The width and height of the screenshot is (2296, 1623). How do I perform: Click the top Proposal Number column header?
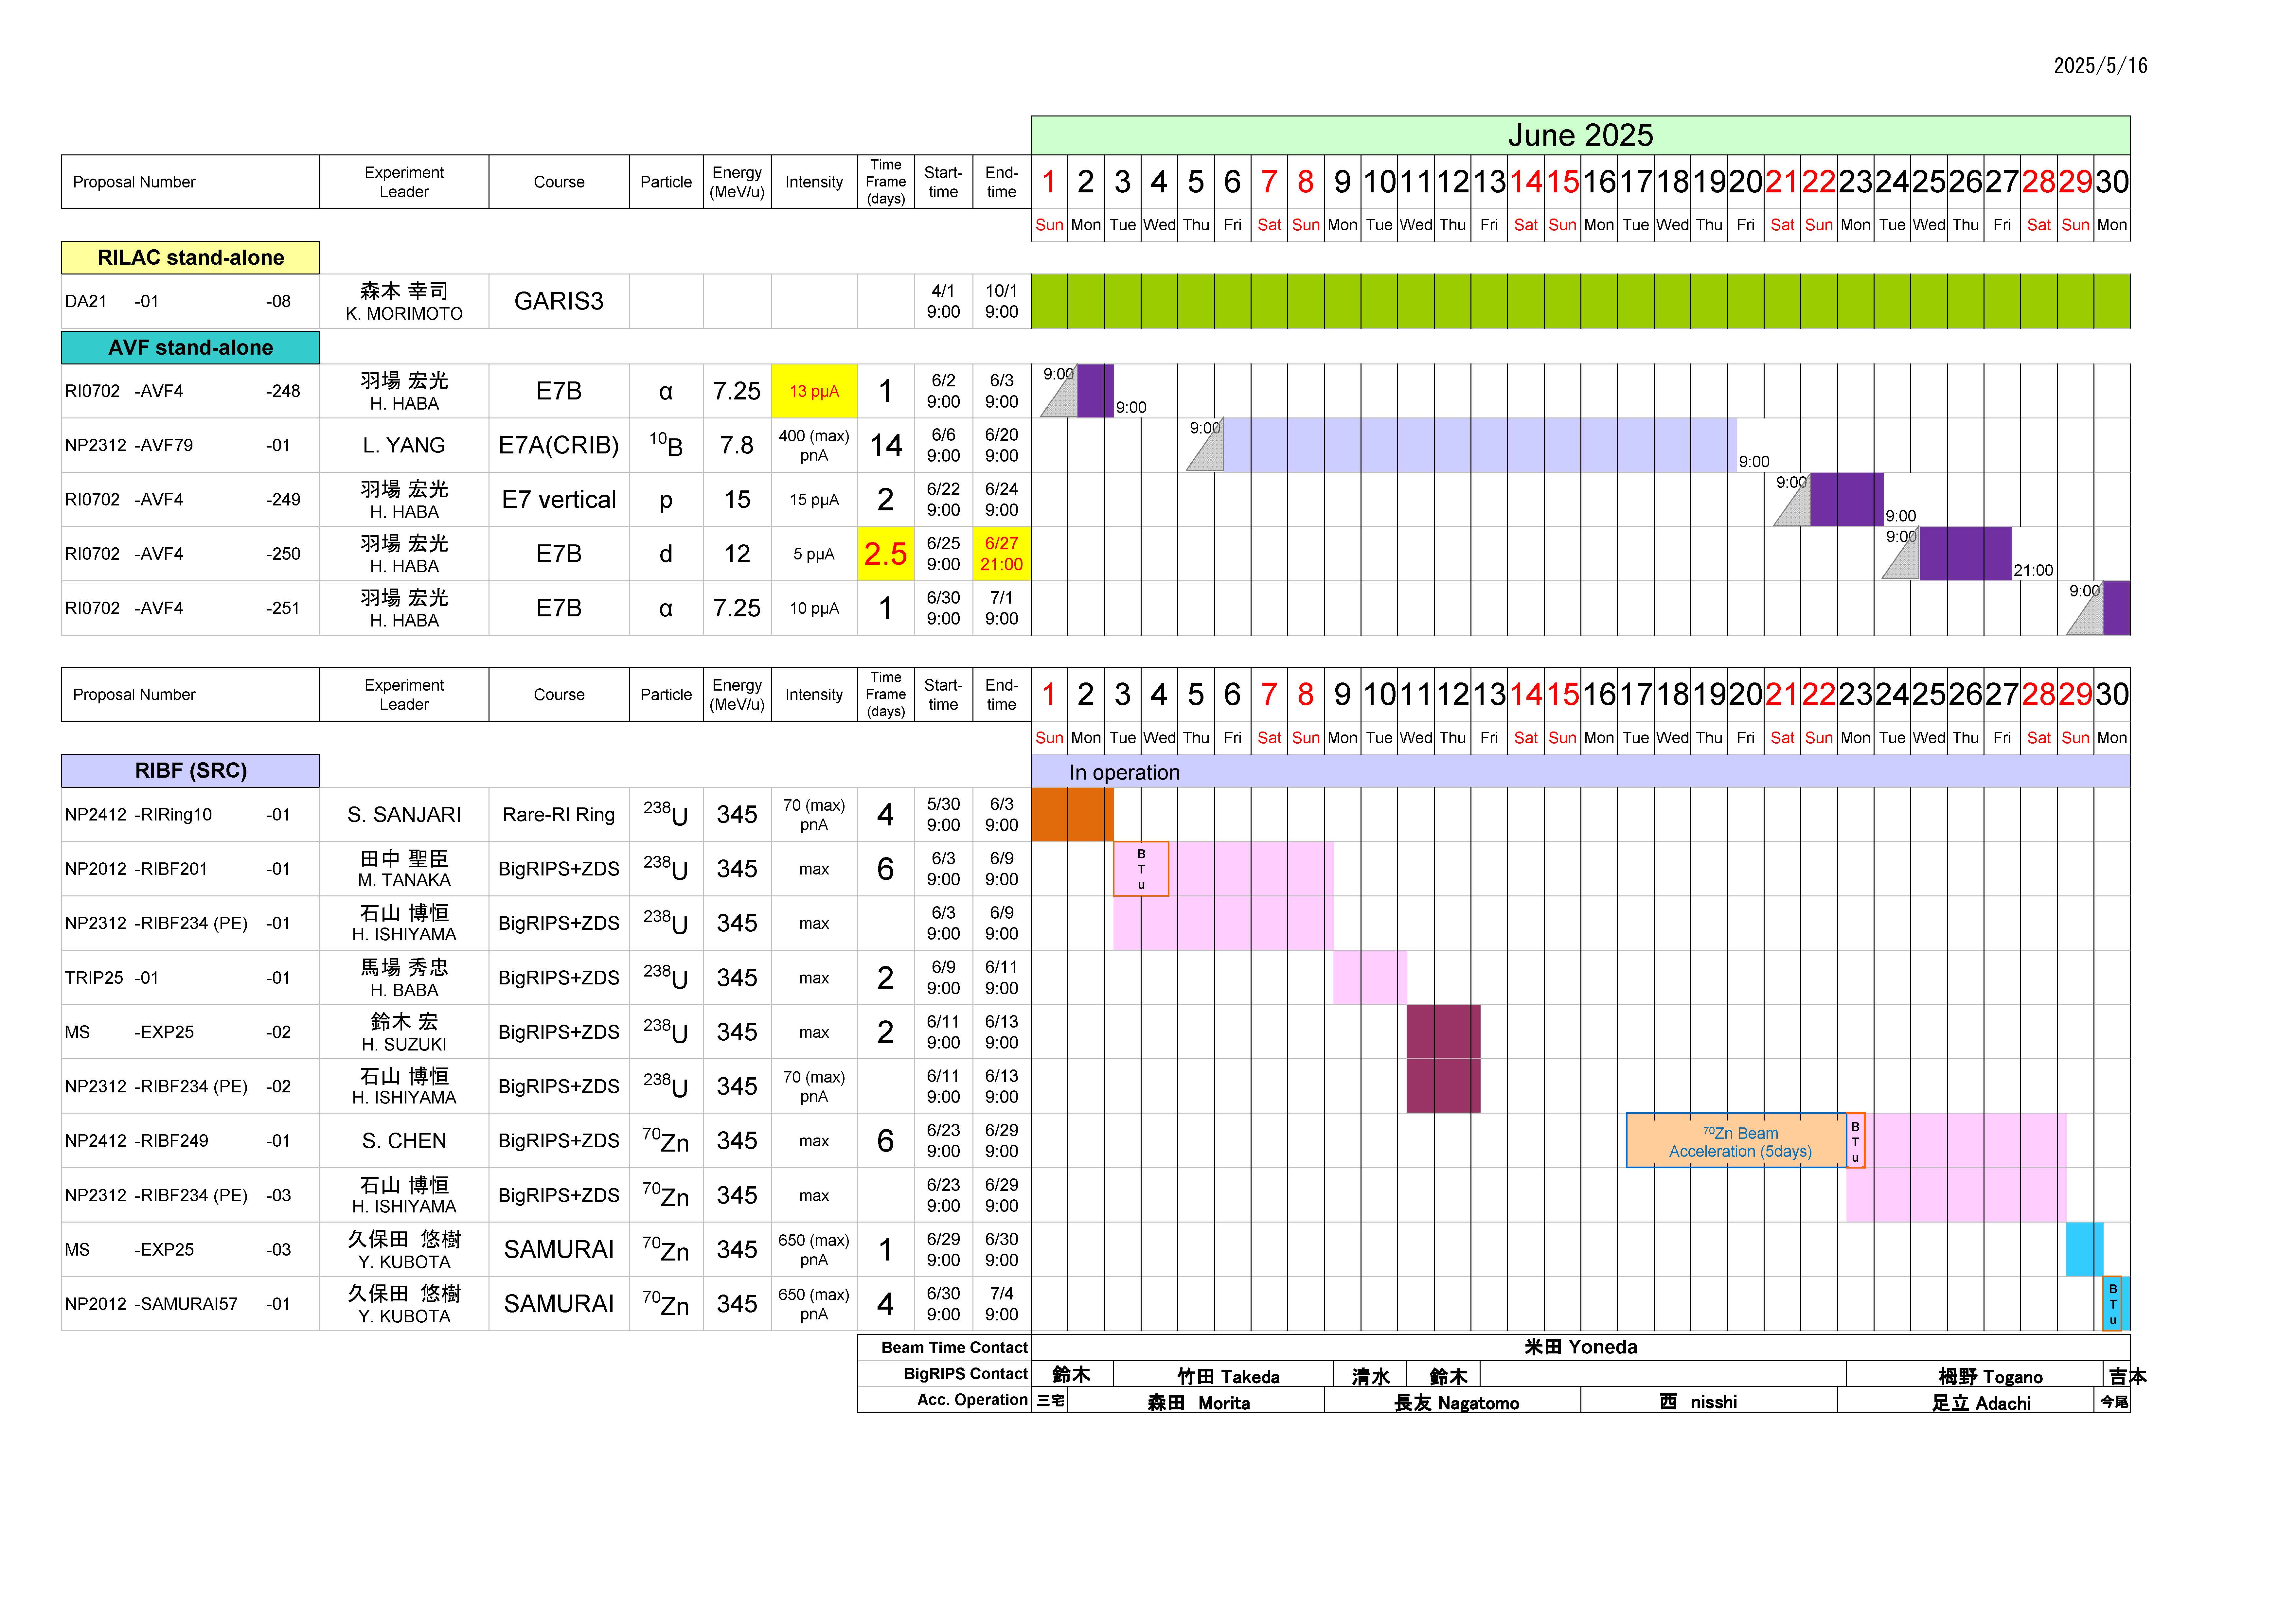[190, 182]
